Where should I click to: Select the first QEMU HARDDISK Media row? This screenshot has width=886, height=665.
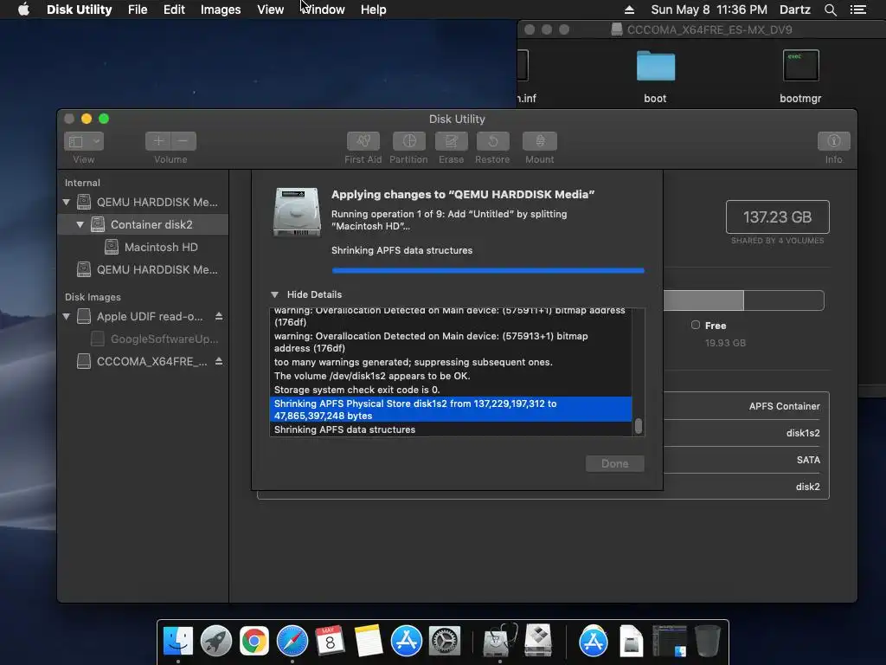pyautogui.click(x=143, y=202)
